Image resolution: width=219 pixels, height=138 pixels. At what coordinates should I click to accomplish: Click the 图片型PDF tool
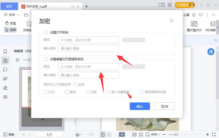[194, 26]
